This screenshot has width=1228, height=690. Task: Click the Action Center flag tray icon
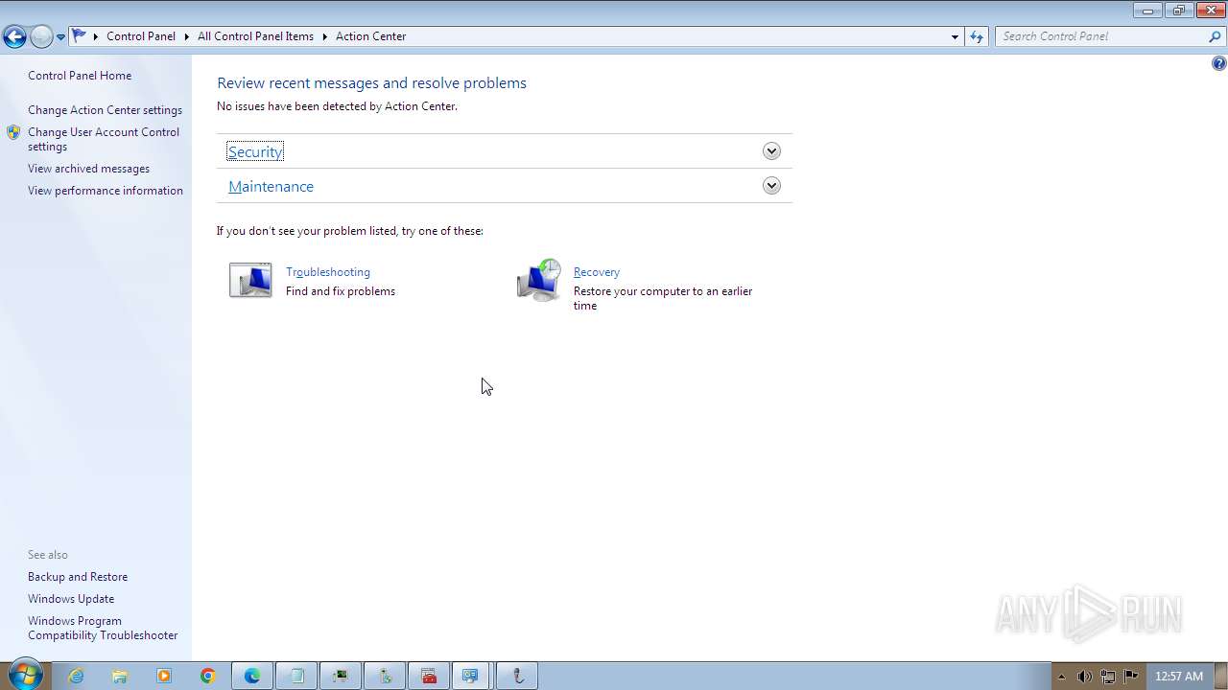pyautogui.click(x=1130, y=676)
